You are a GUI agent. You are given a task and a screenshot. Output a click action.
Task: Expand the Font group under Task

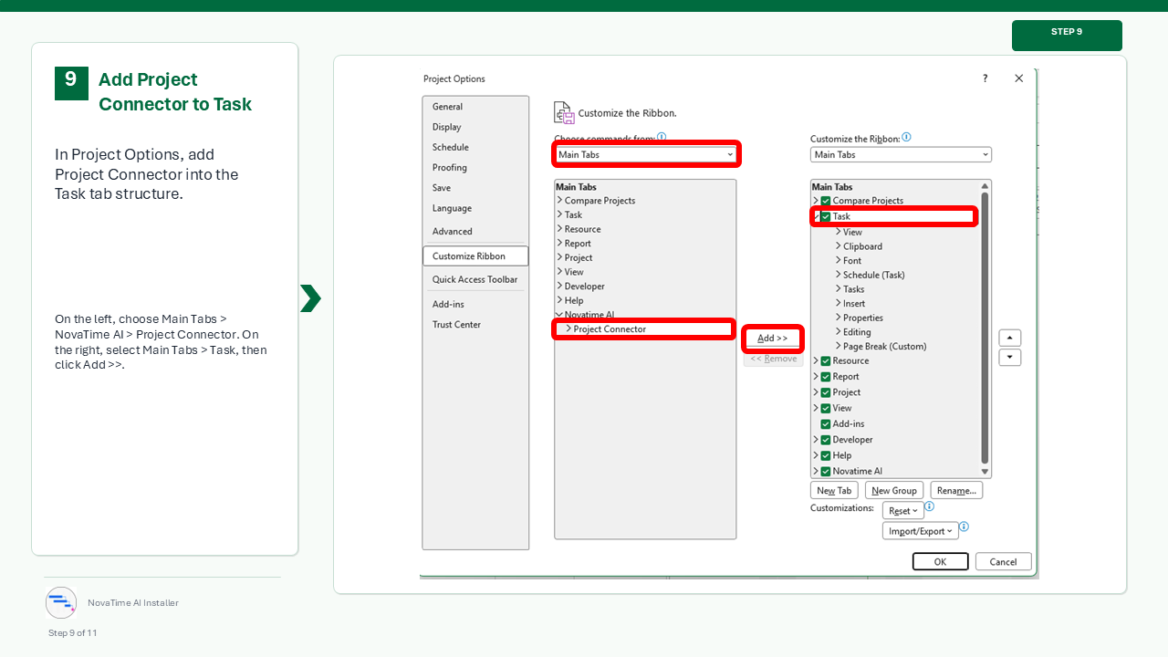[838, 261]
